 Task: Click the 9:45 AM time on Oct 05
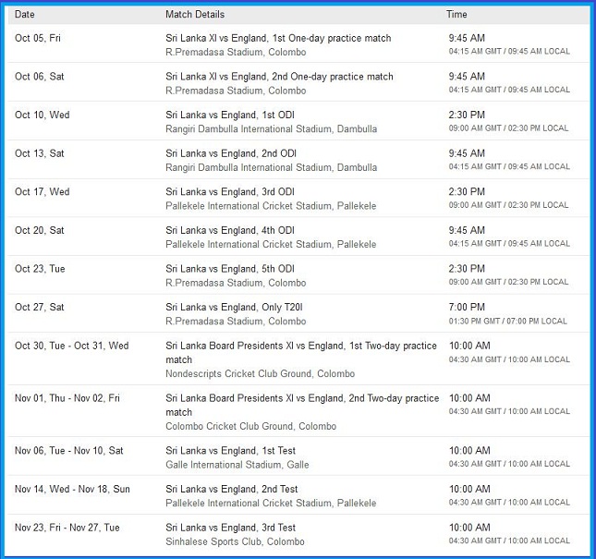tap(467, 38)
